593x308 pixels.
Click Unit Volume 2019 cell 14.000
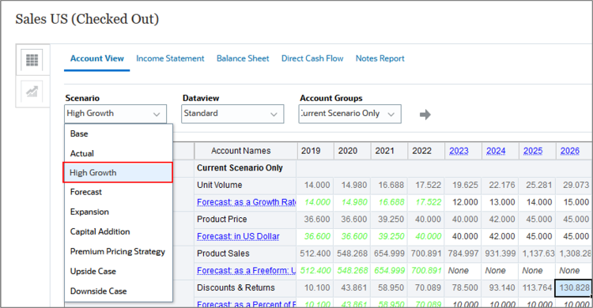(315, 185)
